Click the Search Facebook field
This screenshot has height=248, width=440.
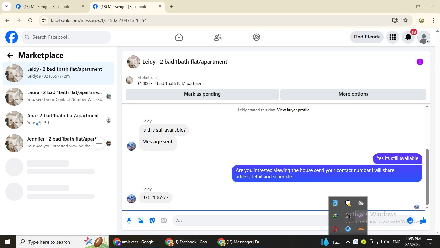pyautogui.click(x=66, y=37)
